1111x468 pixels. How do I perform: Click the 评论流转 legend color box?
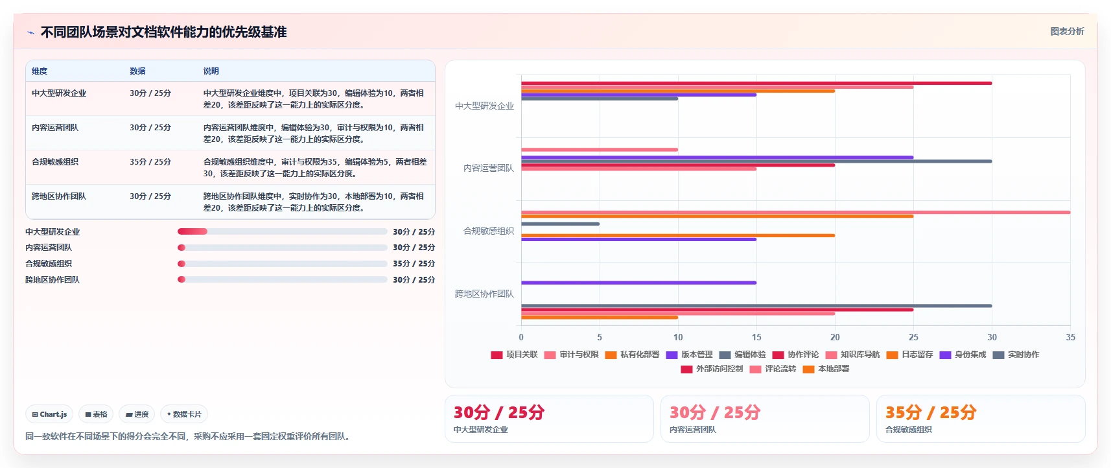coord(755,369)
